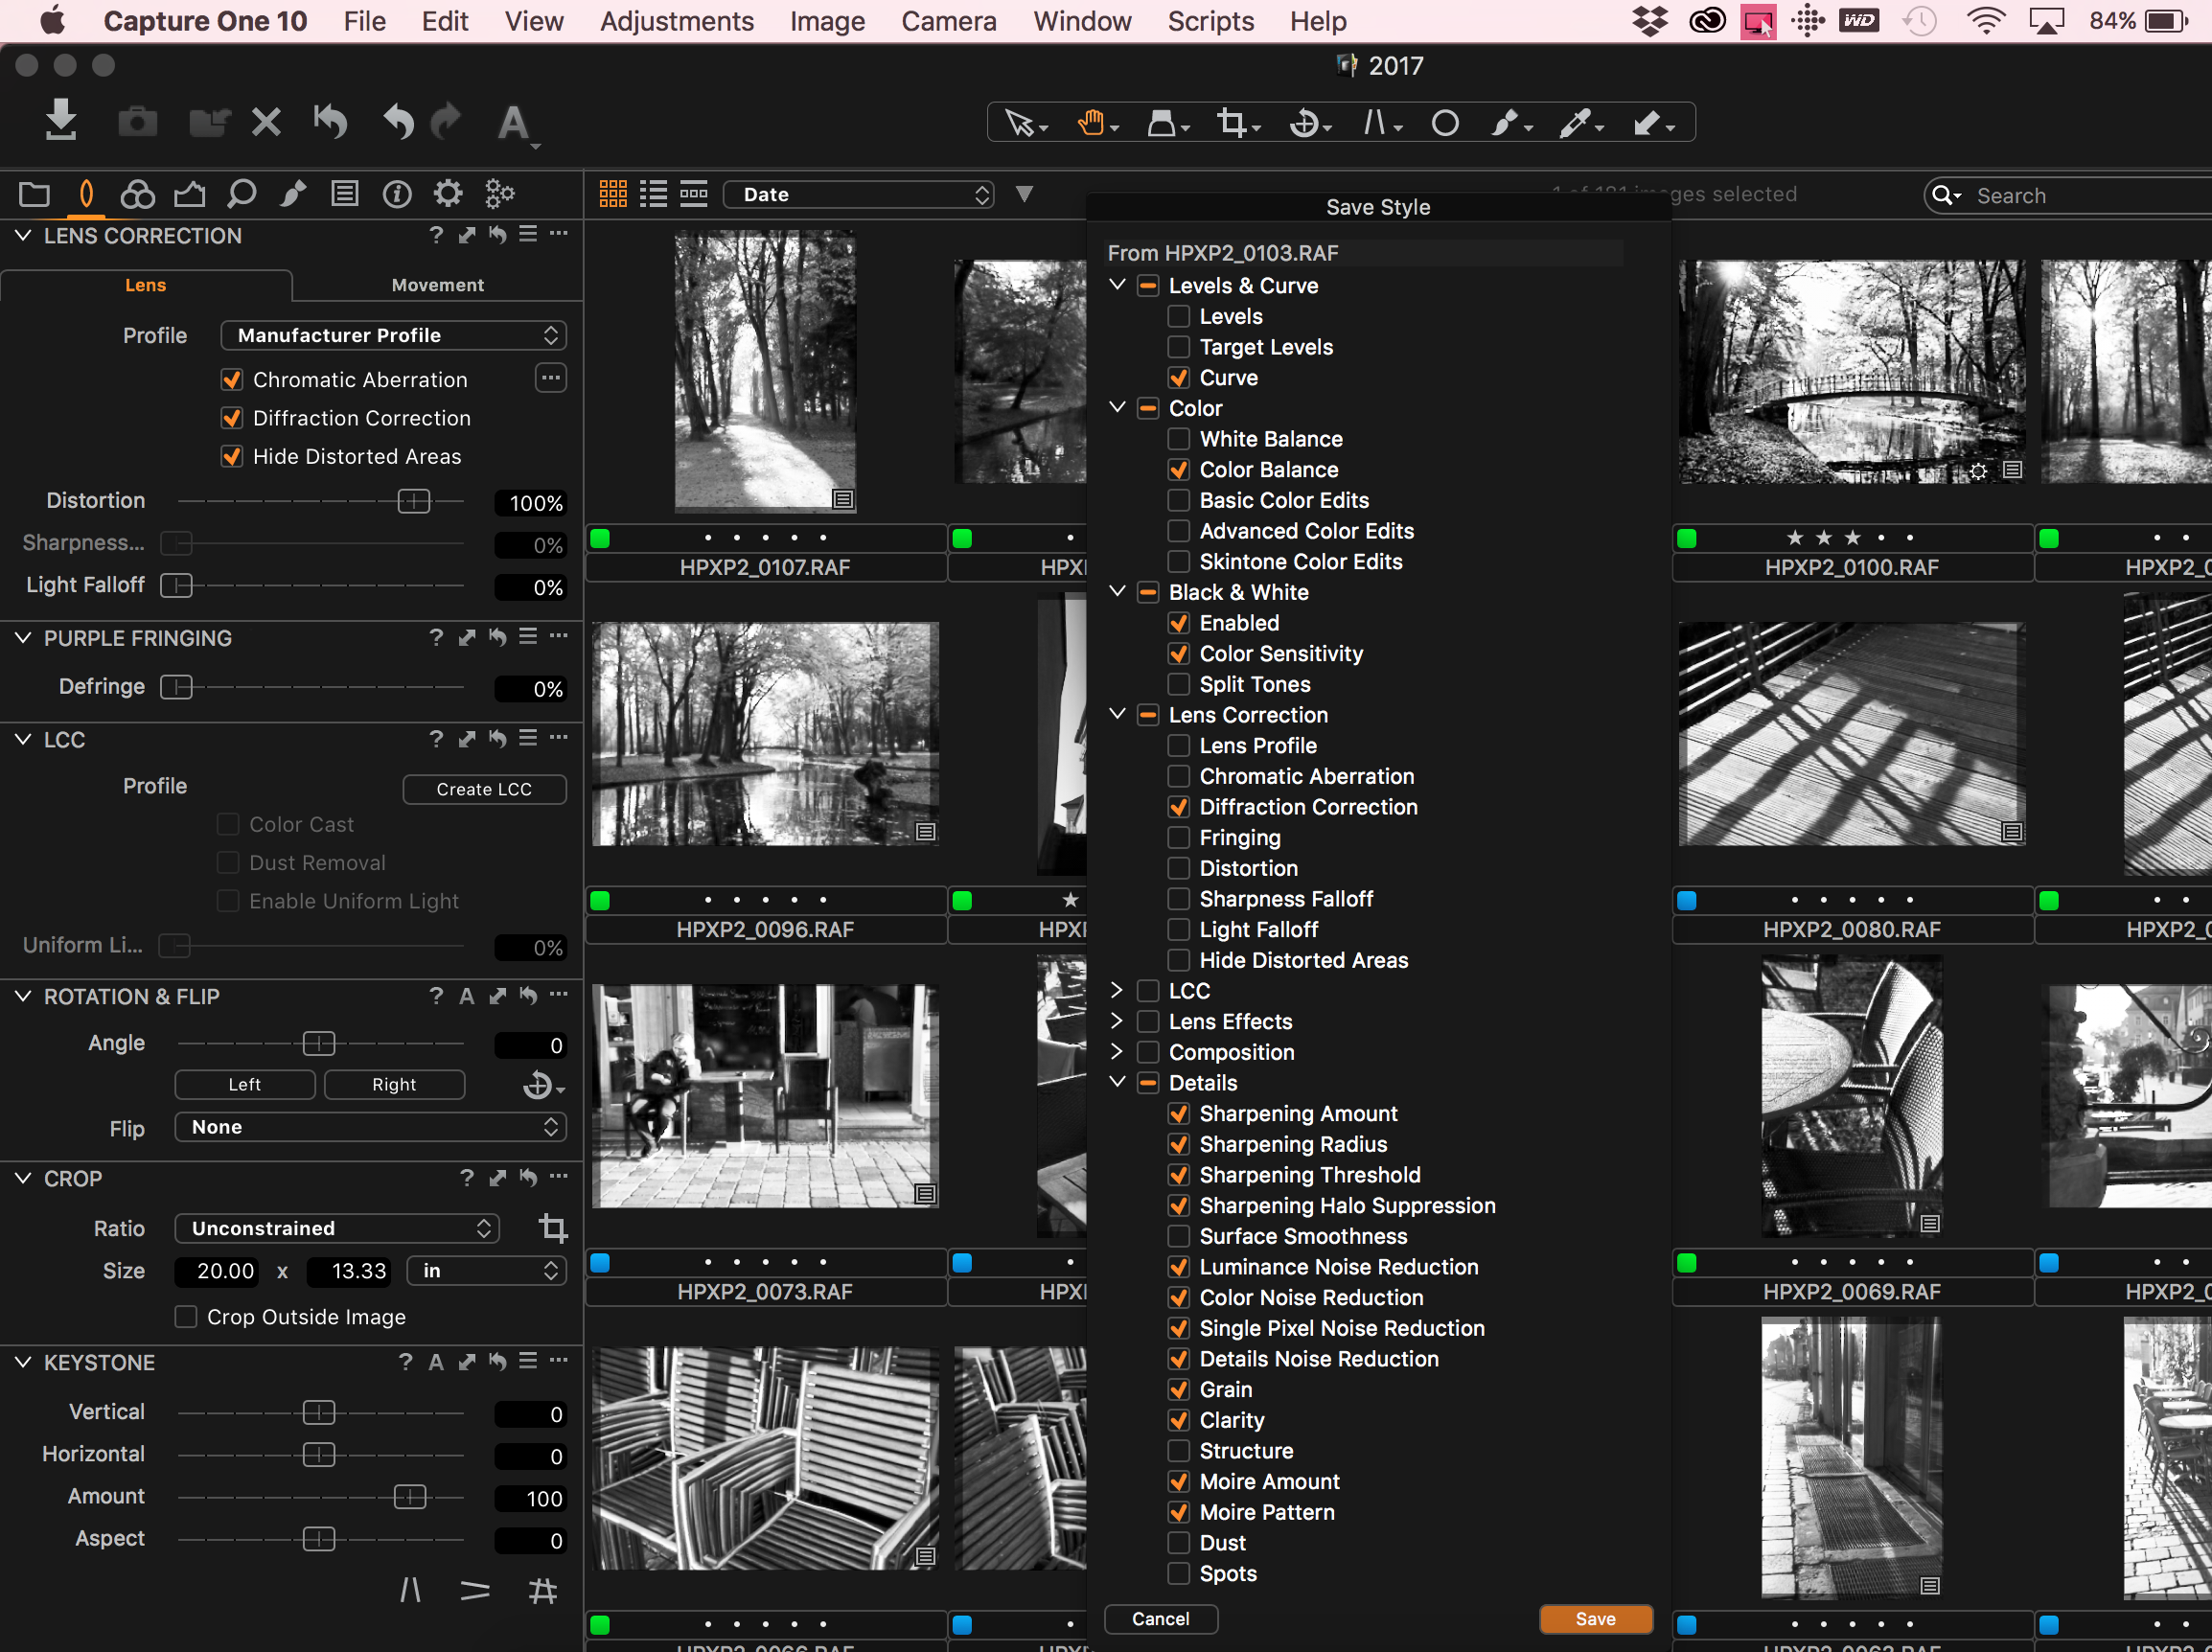Collapse the Details group

click(x=1118, y=1082)
